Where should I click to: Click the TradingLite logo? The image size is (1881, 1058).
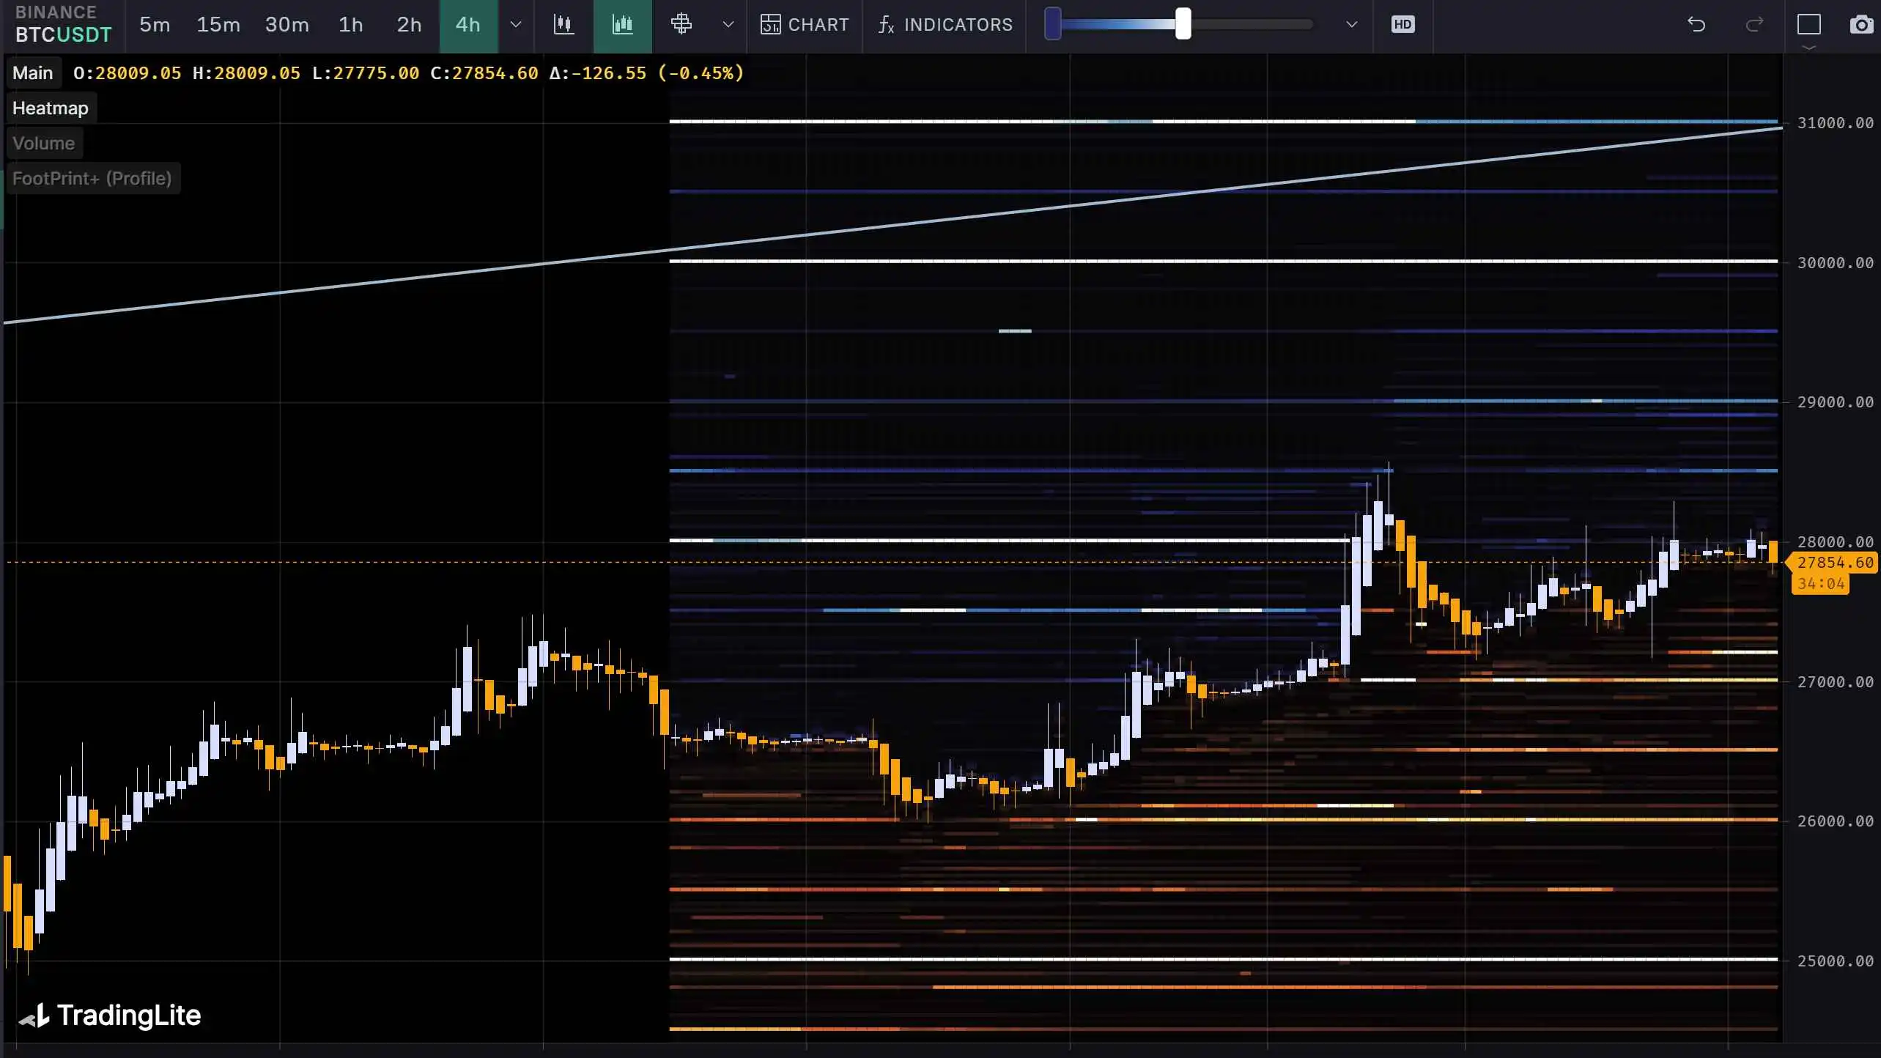(x=110, y=1016)
